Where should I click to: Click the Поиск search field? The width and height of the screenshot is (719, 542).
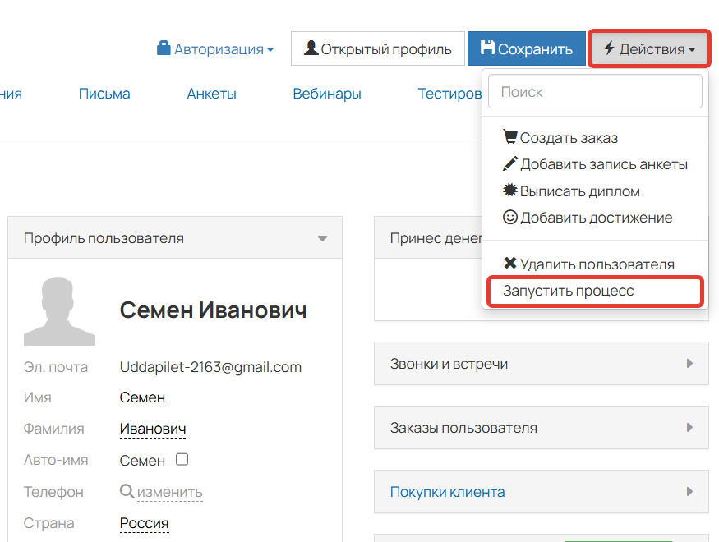[x=594, y=91]
